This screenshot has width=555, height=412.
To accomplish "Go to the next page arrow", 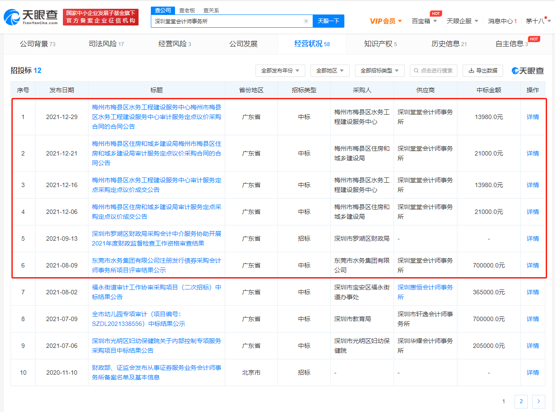I will point(538,401).
